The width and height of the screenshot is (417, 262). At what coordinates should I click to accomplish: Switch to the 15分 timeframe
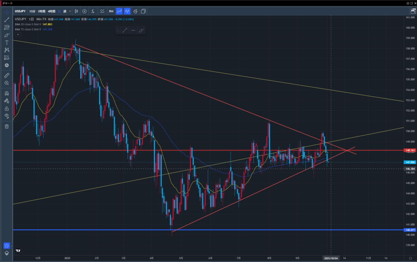pos(32,11)
